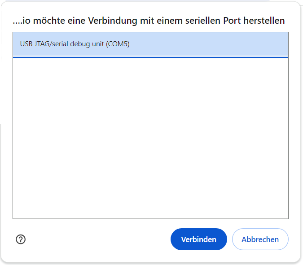
Task: Connect to the port with Verbinden
Action: pyautogui.click(x=199, y=239)
